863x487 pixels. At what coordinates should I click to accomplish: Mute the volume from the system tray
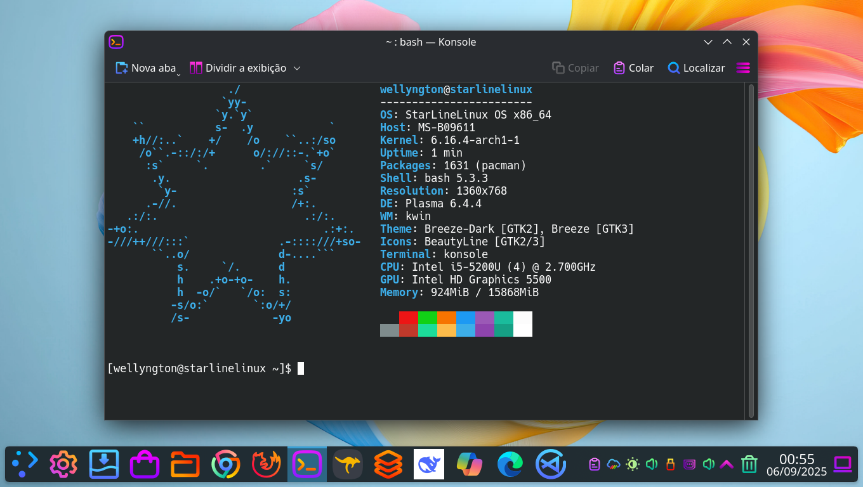651,464
